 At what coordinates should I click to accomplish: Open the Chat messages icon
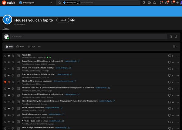167,2
